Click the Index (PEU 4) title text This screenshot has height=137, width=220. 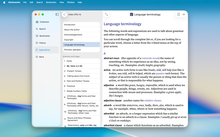75,15
